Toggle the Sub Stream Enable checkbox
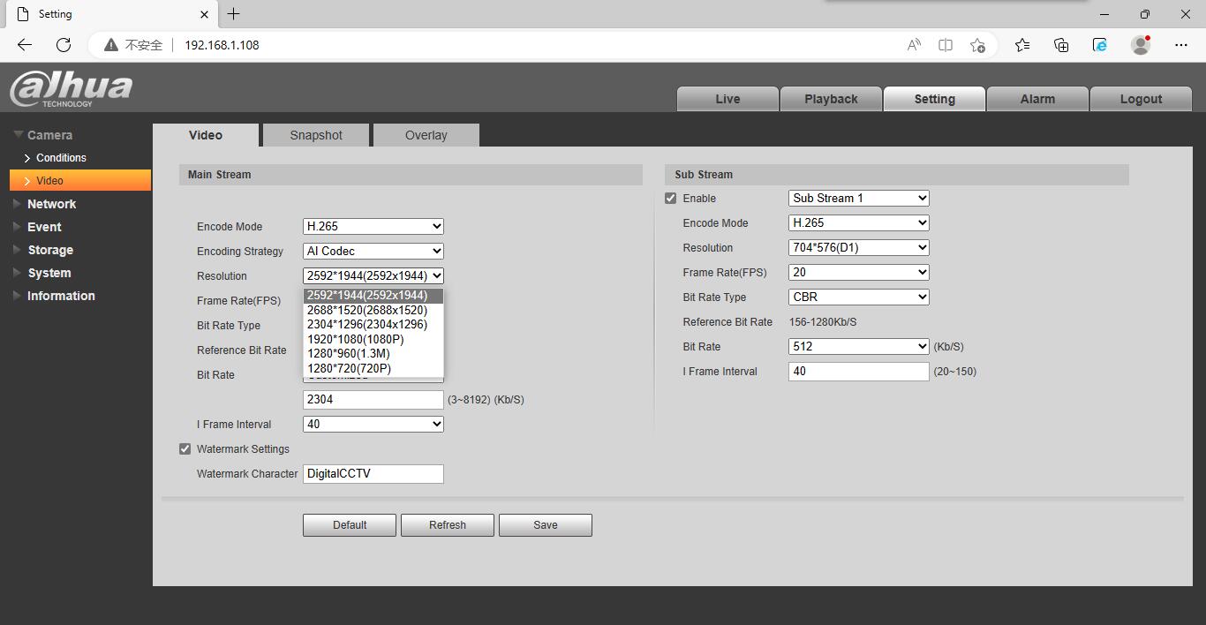Viewport: 1206px width, 625px height. tap(671, 199)
